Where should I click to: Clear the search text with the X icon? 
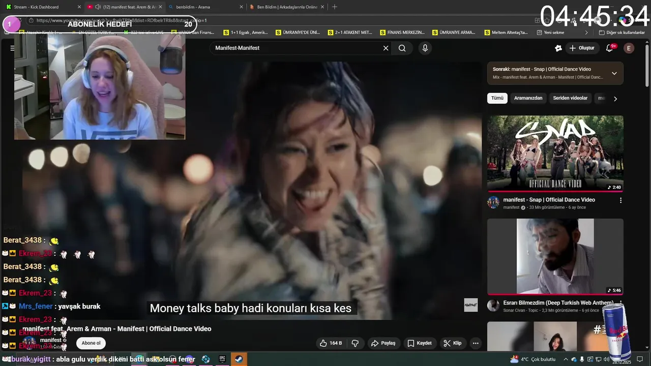click(386, 48)
